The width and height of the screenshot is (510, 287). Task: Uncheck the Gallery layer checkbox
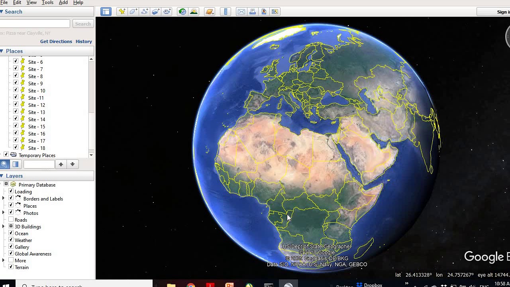(x=11, y=247)
